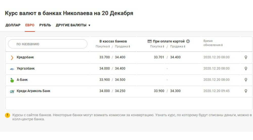
Task: Sort by cash desk Покупка rate
Action: tap(103, 46)
